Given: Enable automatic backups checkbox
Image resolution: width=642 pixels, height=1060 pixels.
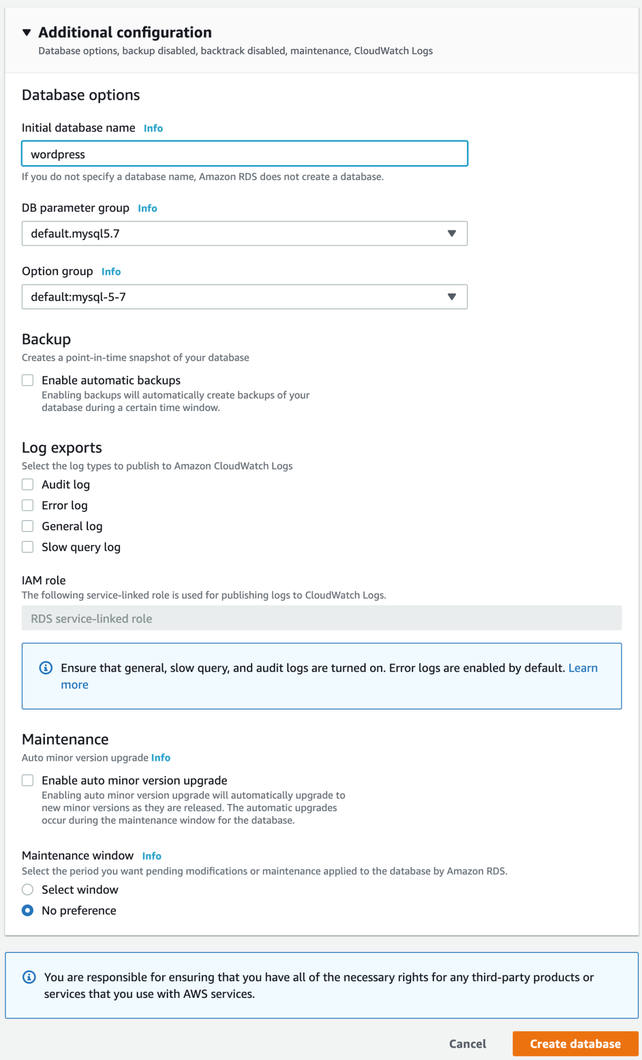Looking at the screenshot, I should click(x=28, y=380).
